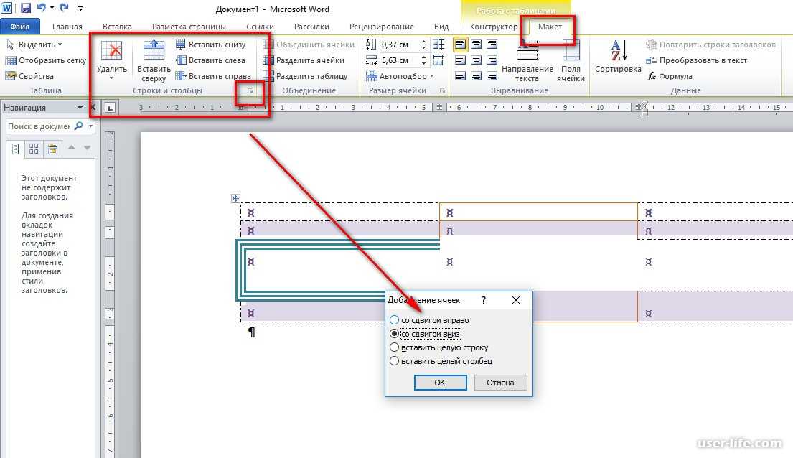Open the Рецензирование tab
793x458 pixels.
381,27
